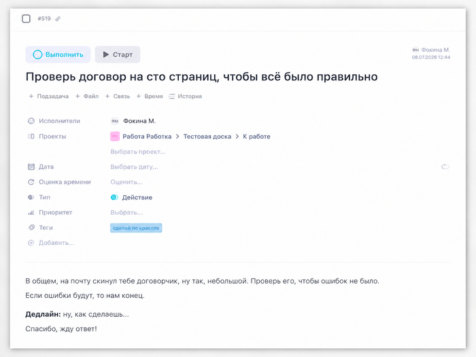Click Выбрать дату… field

134,167
